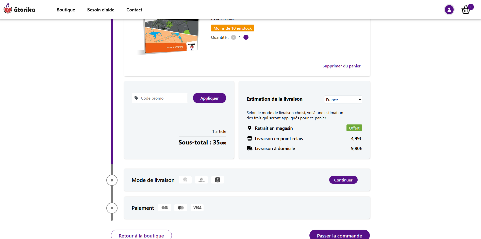Decrease quantity with the minus button
The image size is (481, 239).
pyautogui.click(x=234, y=37)
